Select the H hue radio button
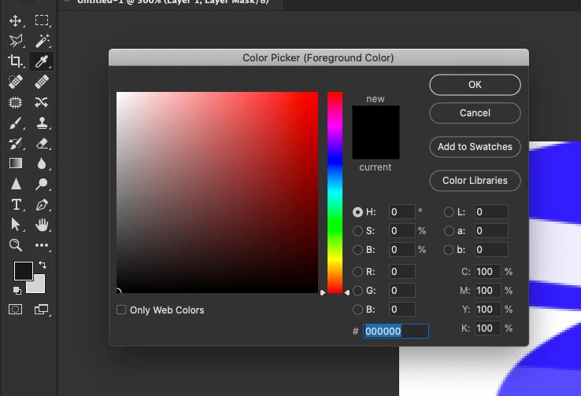The height and width of the screenshot is (396, 581). (x=357, y=212)
